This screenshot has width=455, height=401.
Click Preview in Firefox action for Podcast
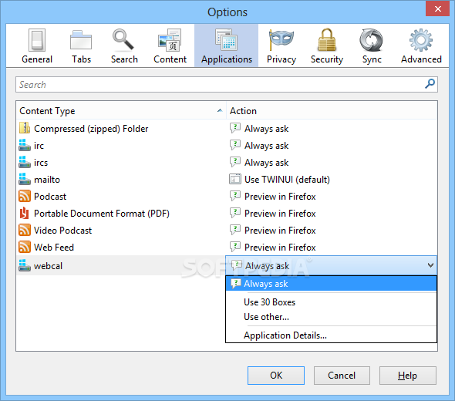280,197
